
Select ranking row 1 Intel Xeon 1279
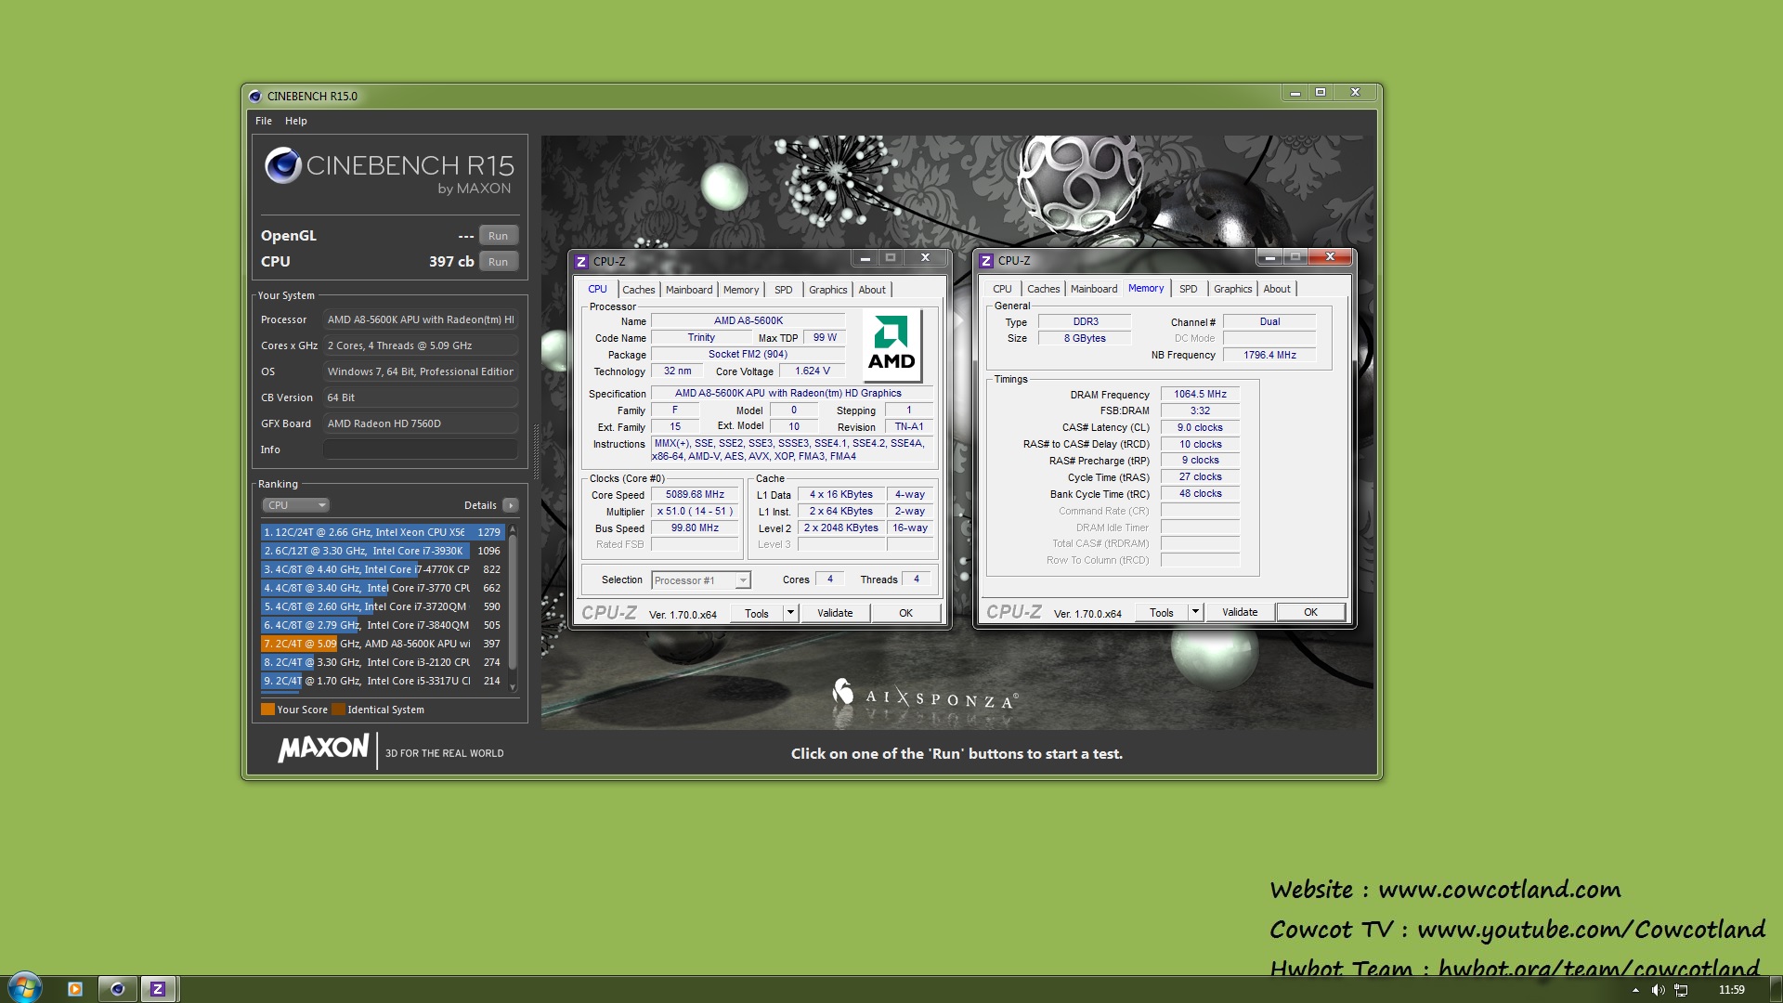pos(383,532)
